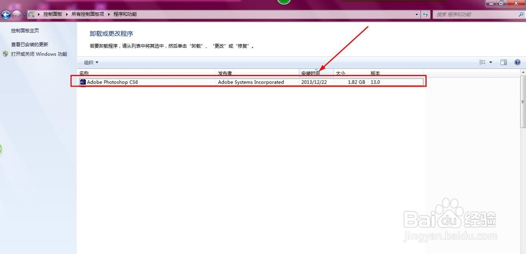526x254 pixels.
Task: Click the vertical scrollbar thumb
Action: (523, 102)
